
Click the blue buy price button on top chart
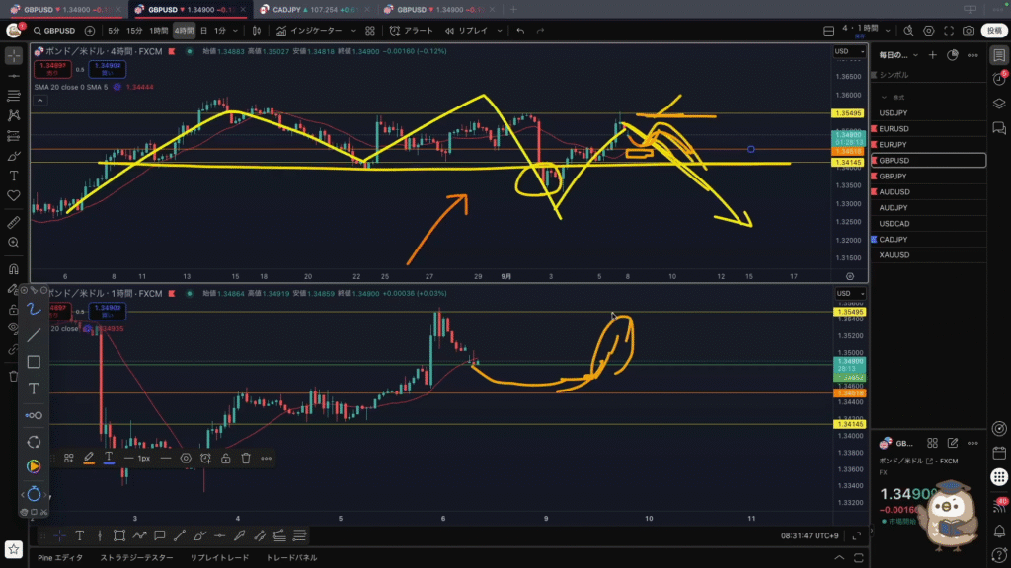[x=107, y=69]
